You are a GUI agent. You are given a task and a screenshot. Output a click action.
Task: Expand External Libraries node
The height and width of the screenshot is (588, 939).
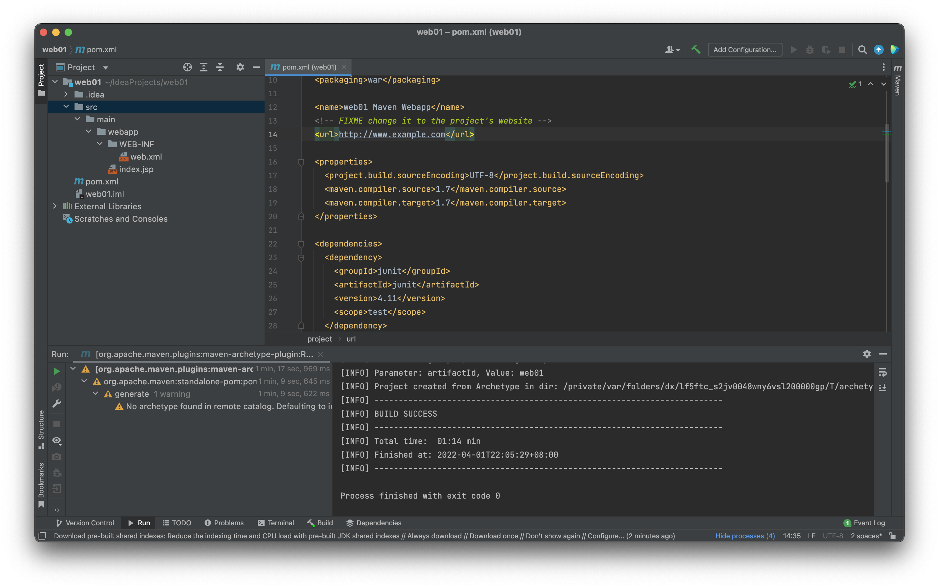[55, 206]
